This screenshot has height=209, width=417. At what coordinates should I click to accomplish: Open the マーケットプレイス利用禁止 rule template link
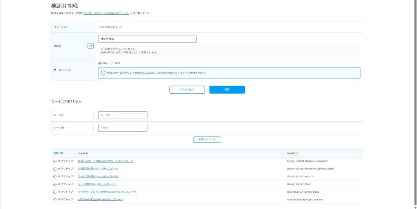(x=107, y=192)
